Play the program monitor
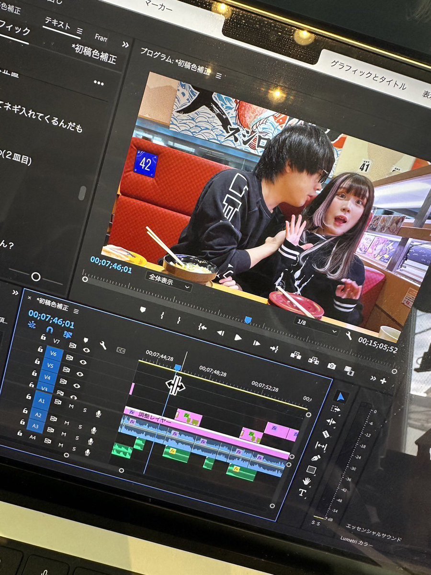This screenshot has width=431, height=575. [x=238, y=337]
